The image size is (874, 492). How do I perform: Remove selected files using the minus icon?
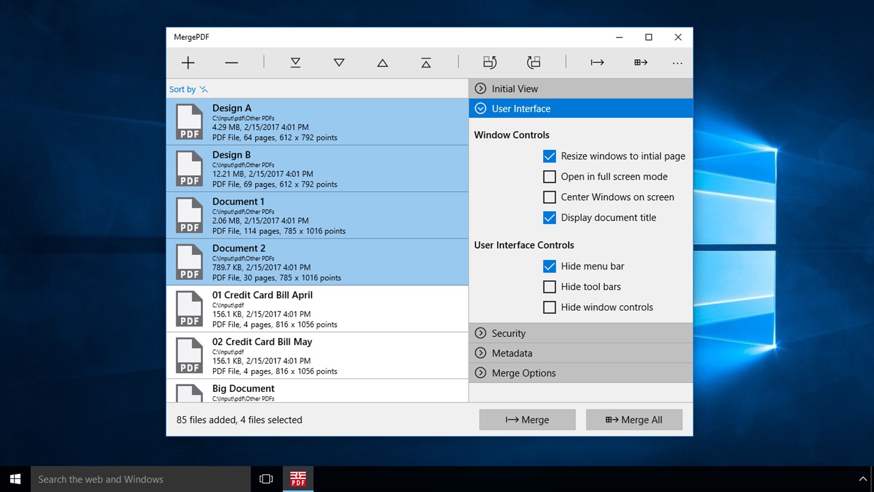[231, 62]
